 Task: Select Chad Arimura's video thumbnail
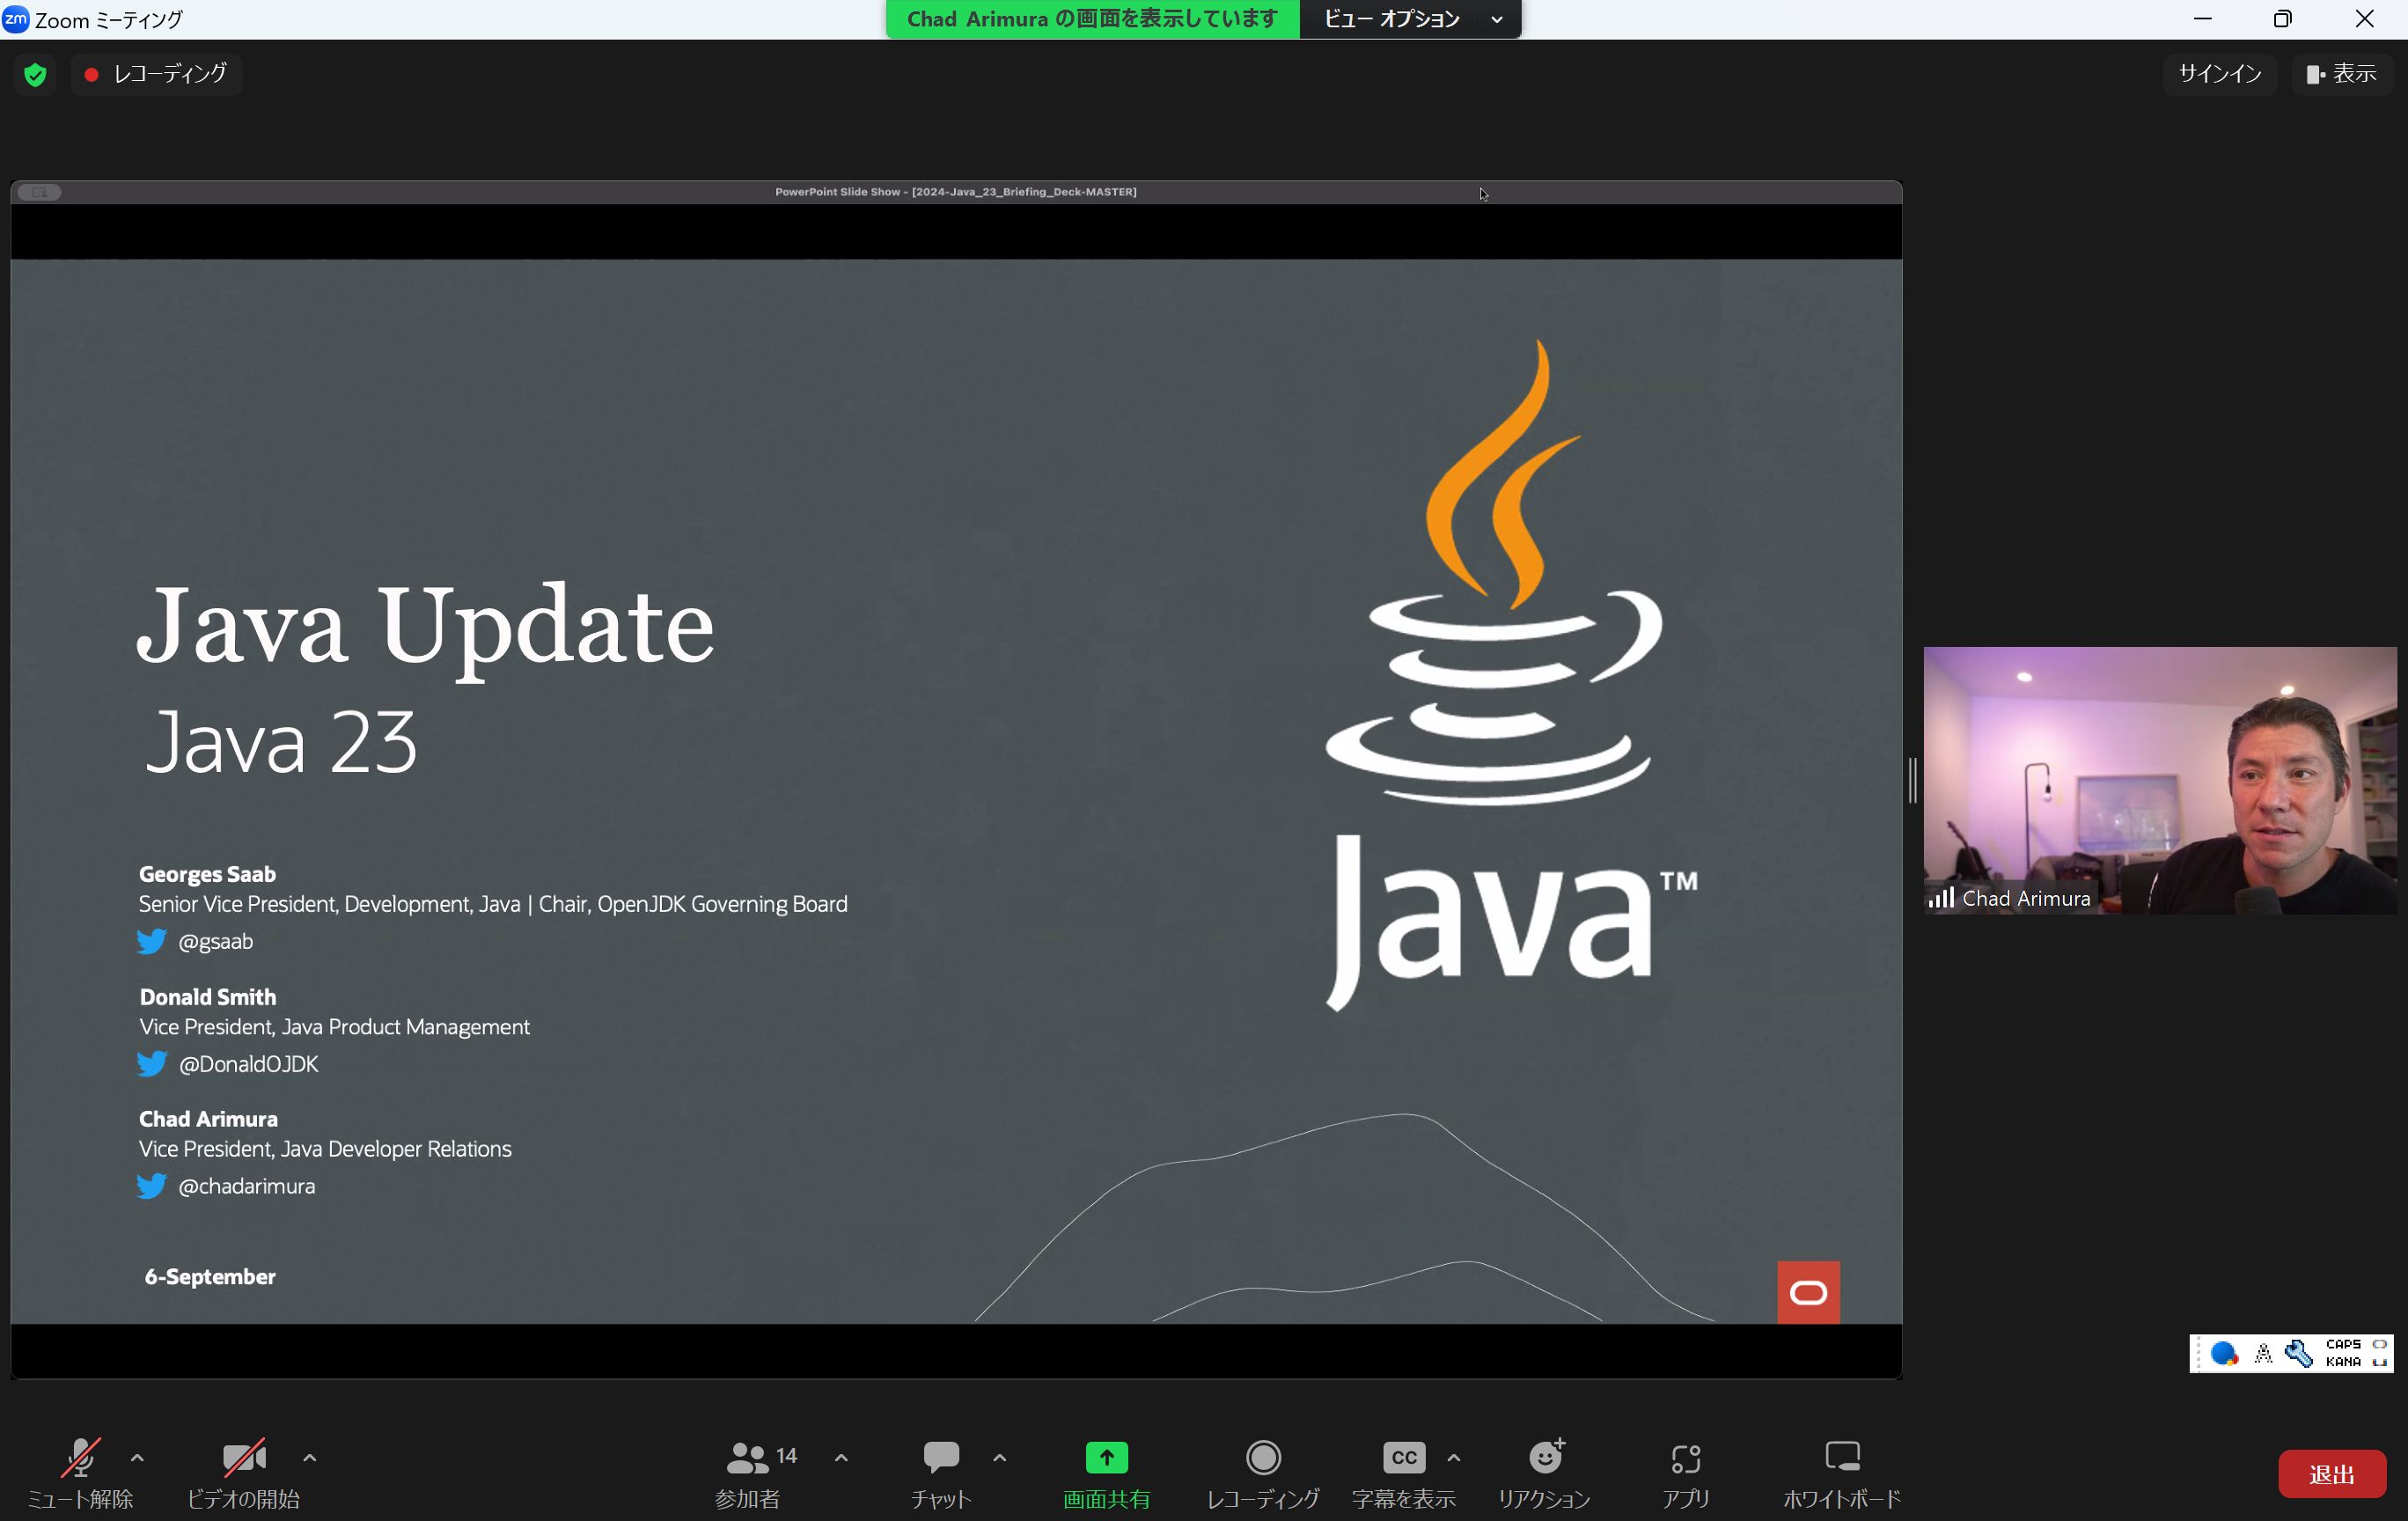click(x=2160, y=780)
